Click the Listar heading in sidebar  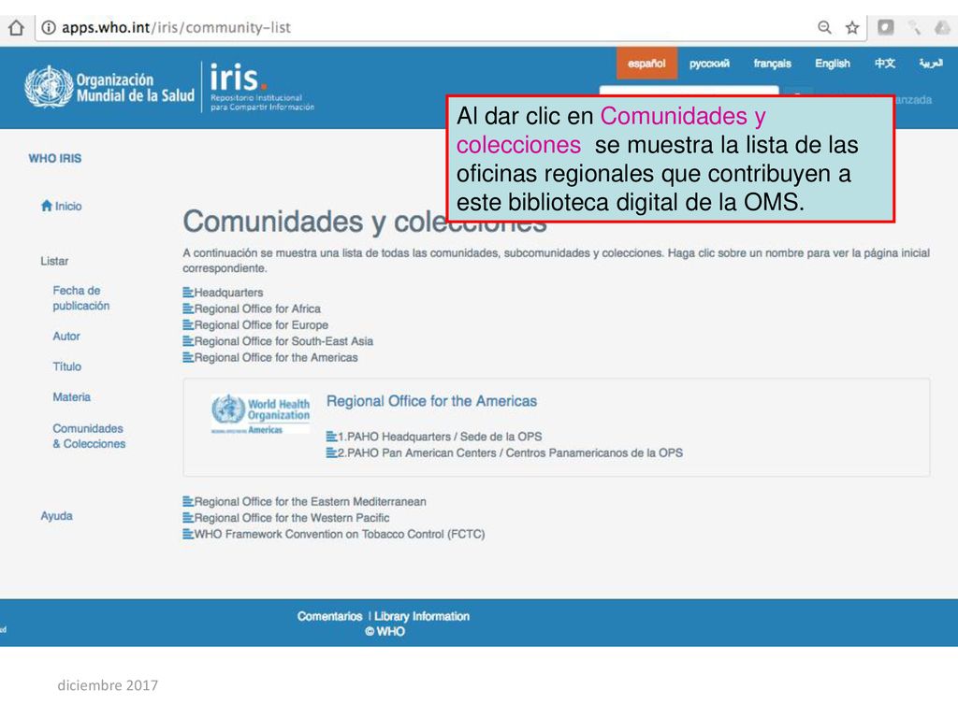point(54,261)
